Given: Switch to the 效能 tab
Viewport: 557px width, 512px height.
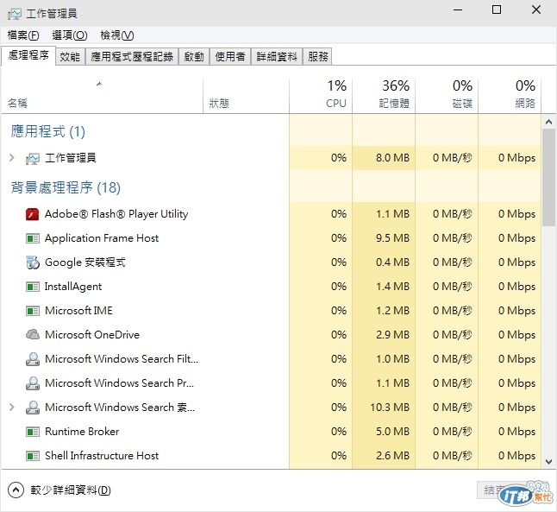Looking at the screenshot, I should click(70, 57).
